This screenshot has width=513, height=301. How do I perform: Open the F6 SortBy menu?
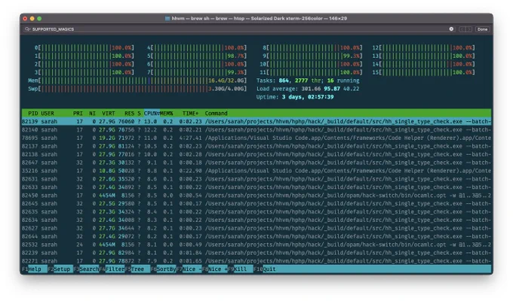point(163,269)
